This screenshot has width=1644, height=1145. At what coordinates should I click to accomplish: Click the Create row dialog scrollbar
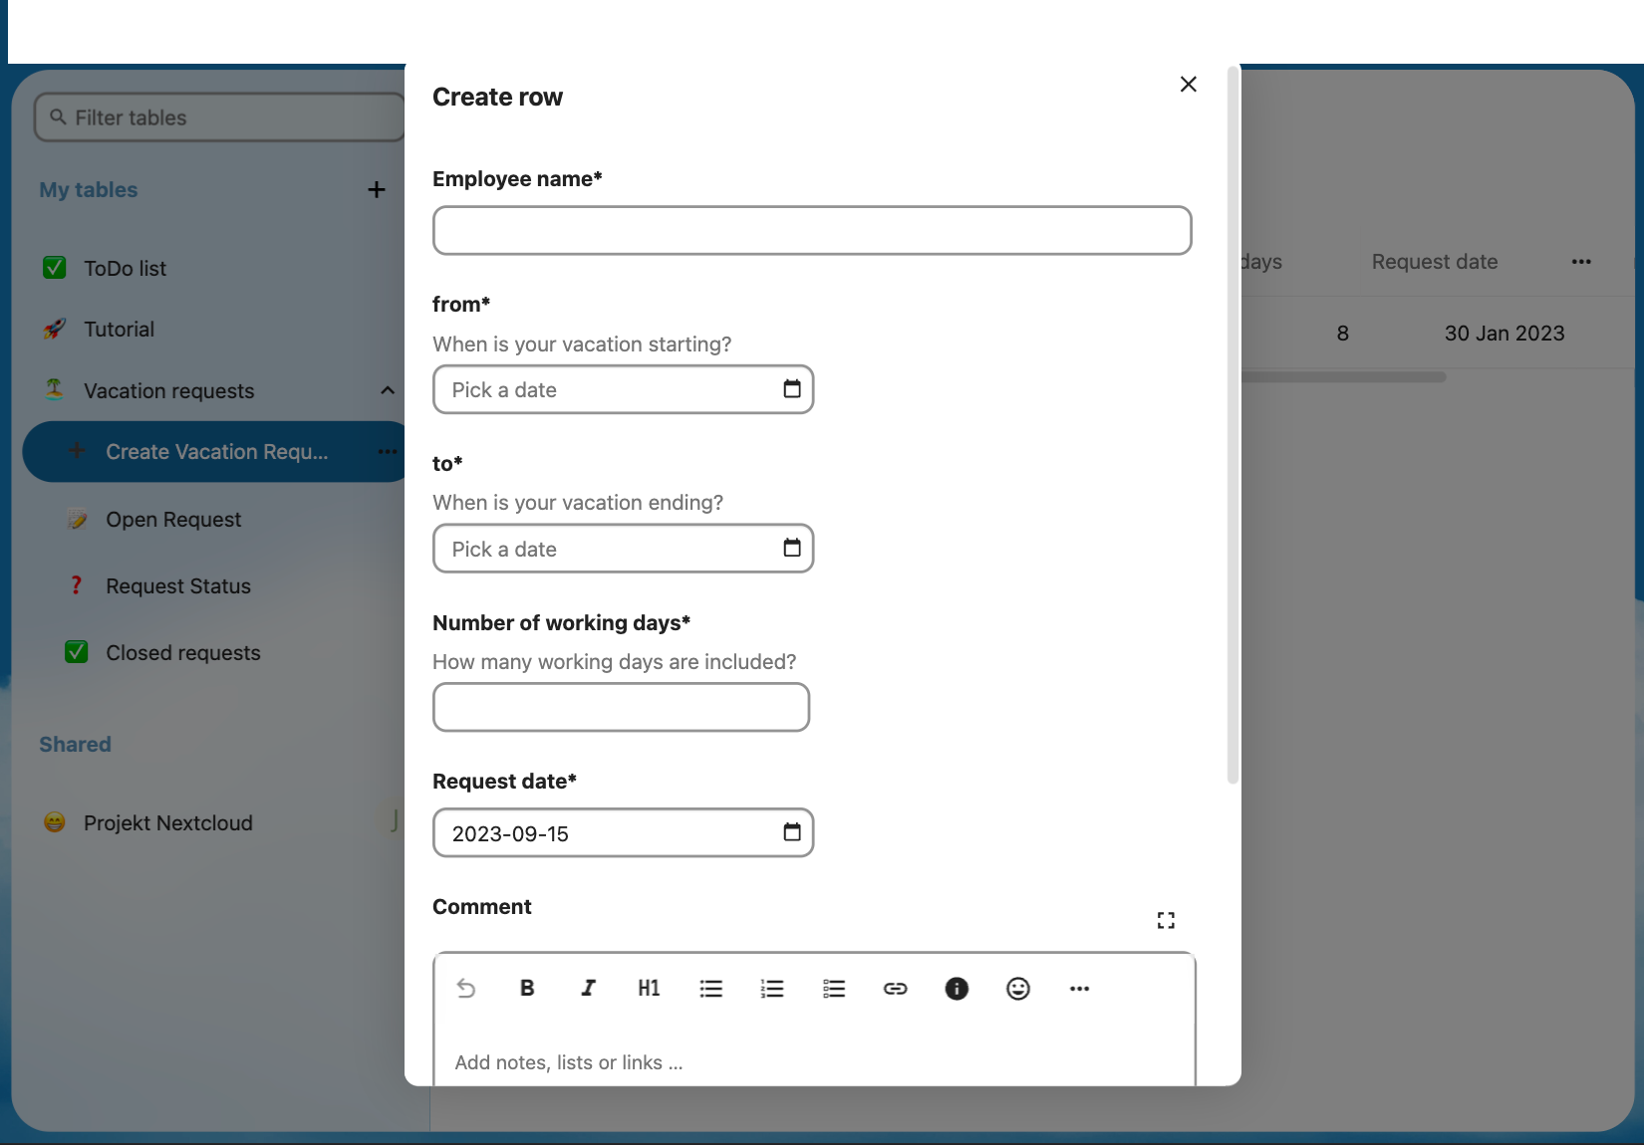1233,428
